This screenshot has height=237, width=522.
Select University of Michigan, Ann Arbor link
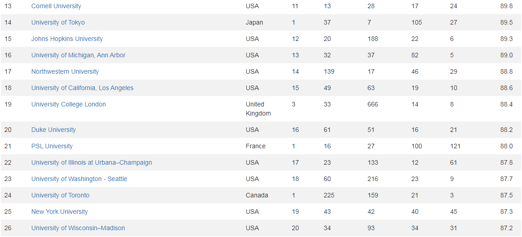[x=78, y=55]
